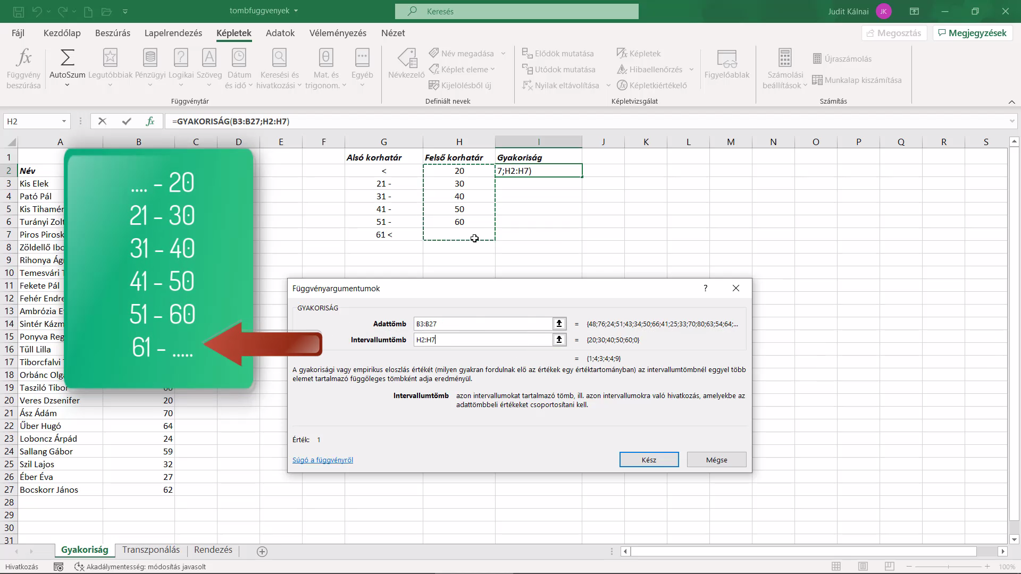This screenshot has width=1021, height=574.
Task: Collapse the Adattömb range selector
Action: coord(559,324)
